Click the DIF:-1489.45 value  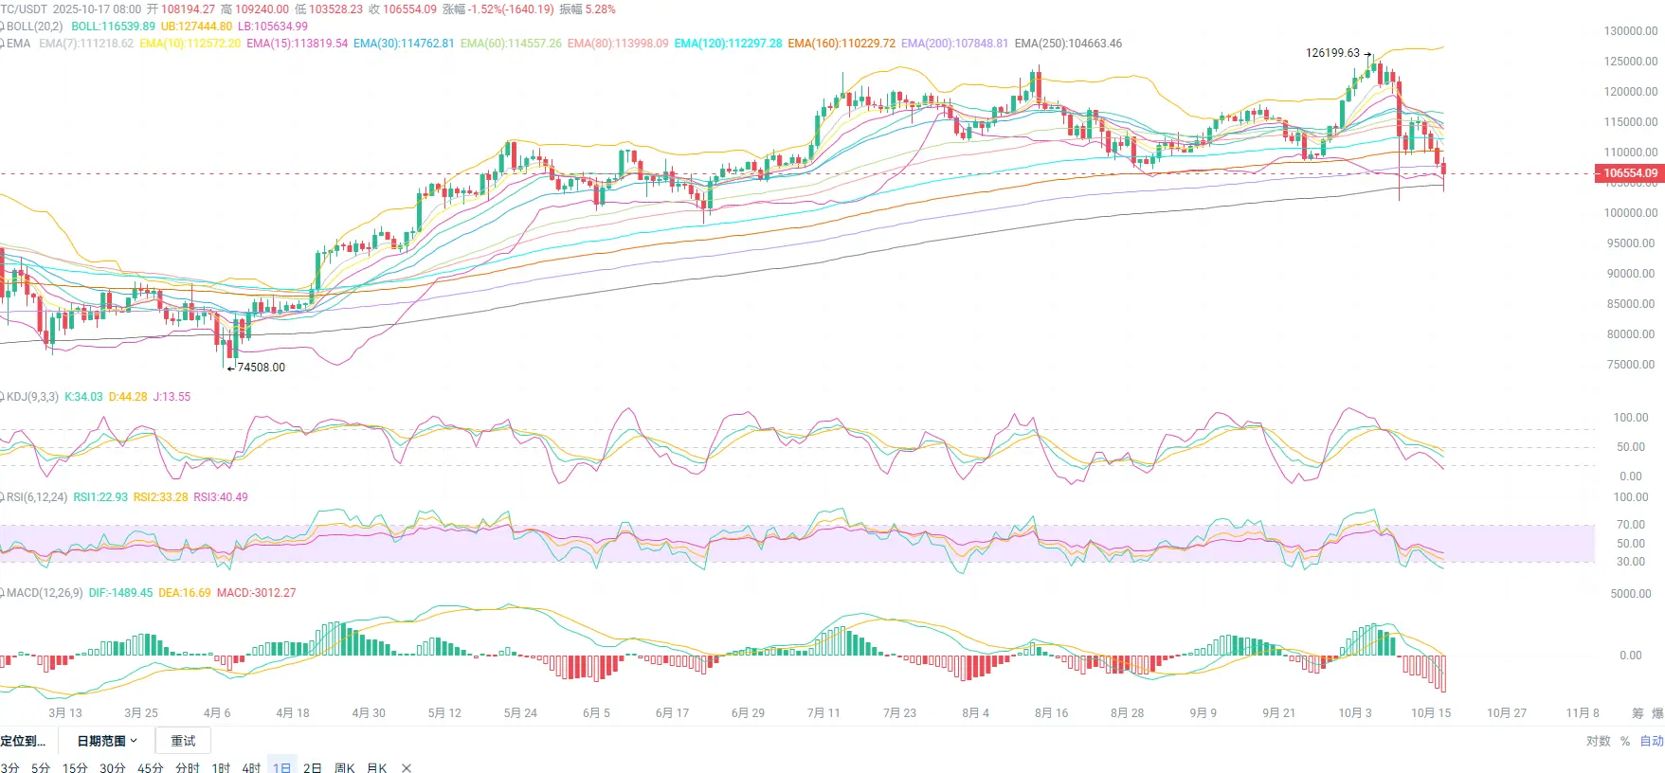[120, 593]
